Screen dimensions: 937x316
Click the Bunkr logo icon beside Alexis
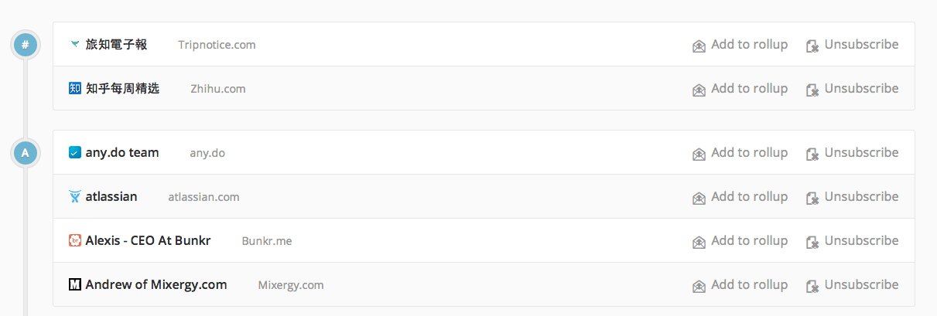click(x=74, y=241)
